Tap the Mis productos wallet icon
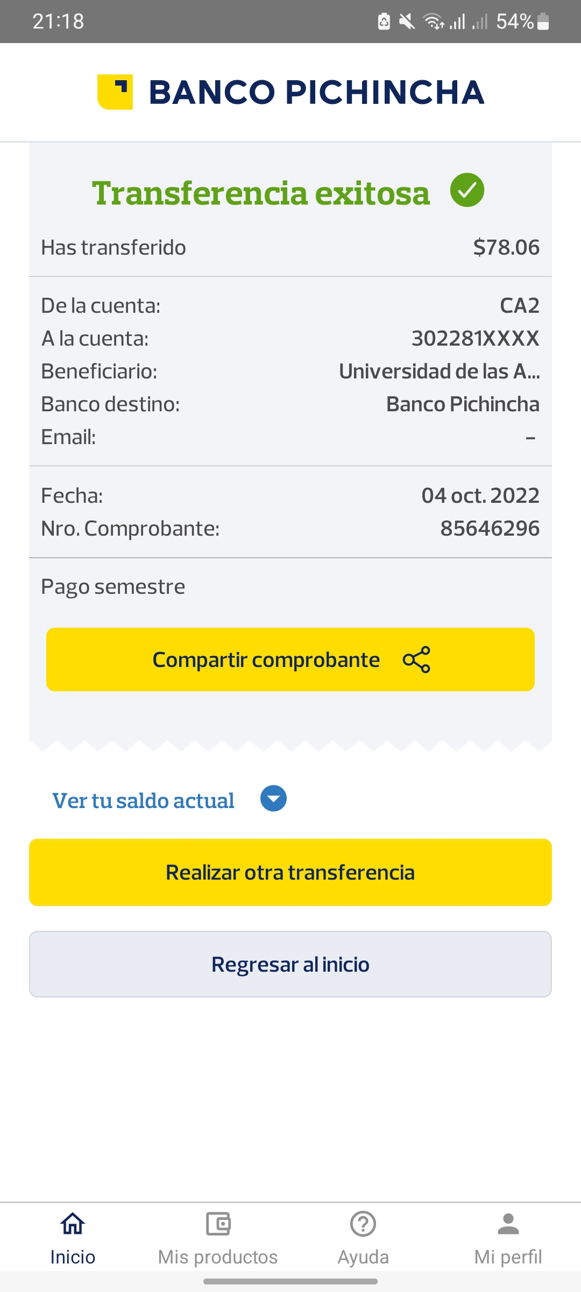The height and width of the screenshot is (1292, 581). pos(218,1224)
